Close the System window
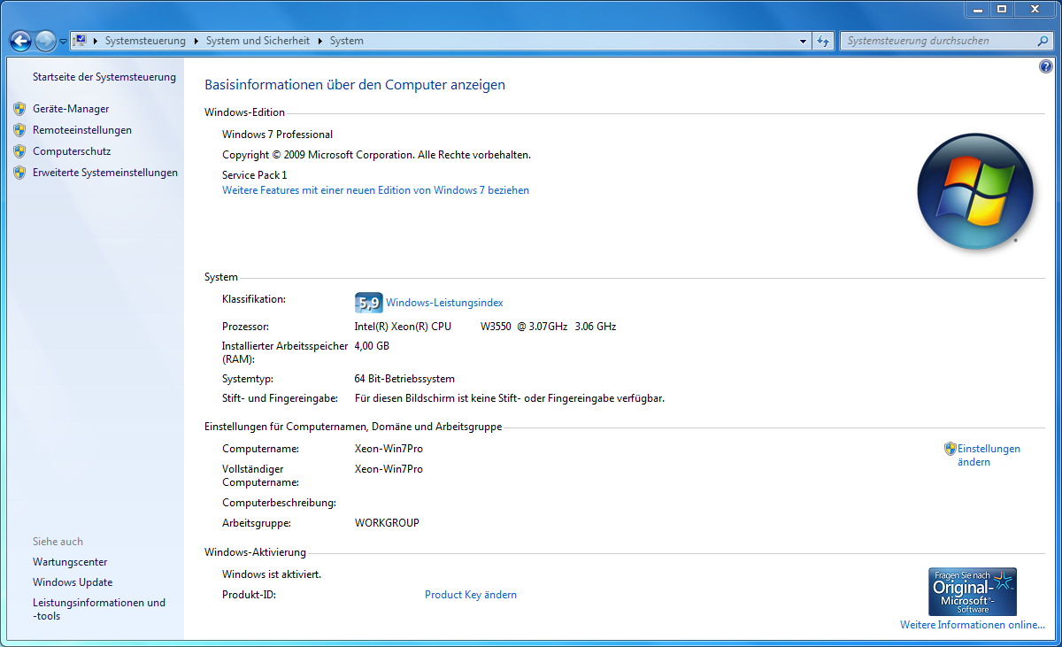The width and height of the screenshot is (1062, 647). click(x=1034, y=9)
